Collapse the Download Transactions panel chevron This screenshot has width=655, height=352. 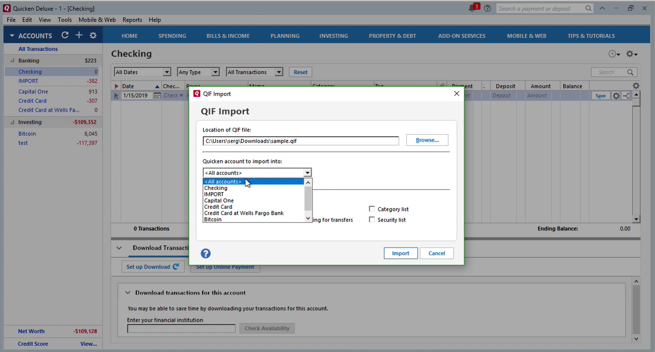[119, 248]
